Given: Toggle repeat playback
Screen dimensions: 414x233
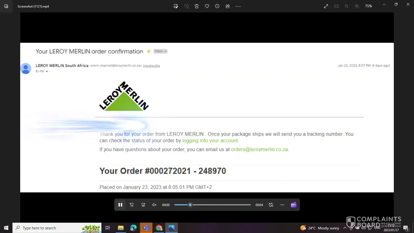Looking at the screenshot, I should tap(271, 205).
